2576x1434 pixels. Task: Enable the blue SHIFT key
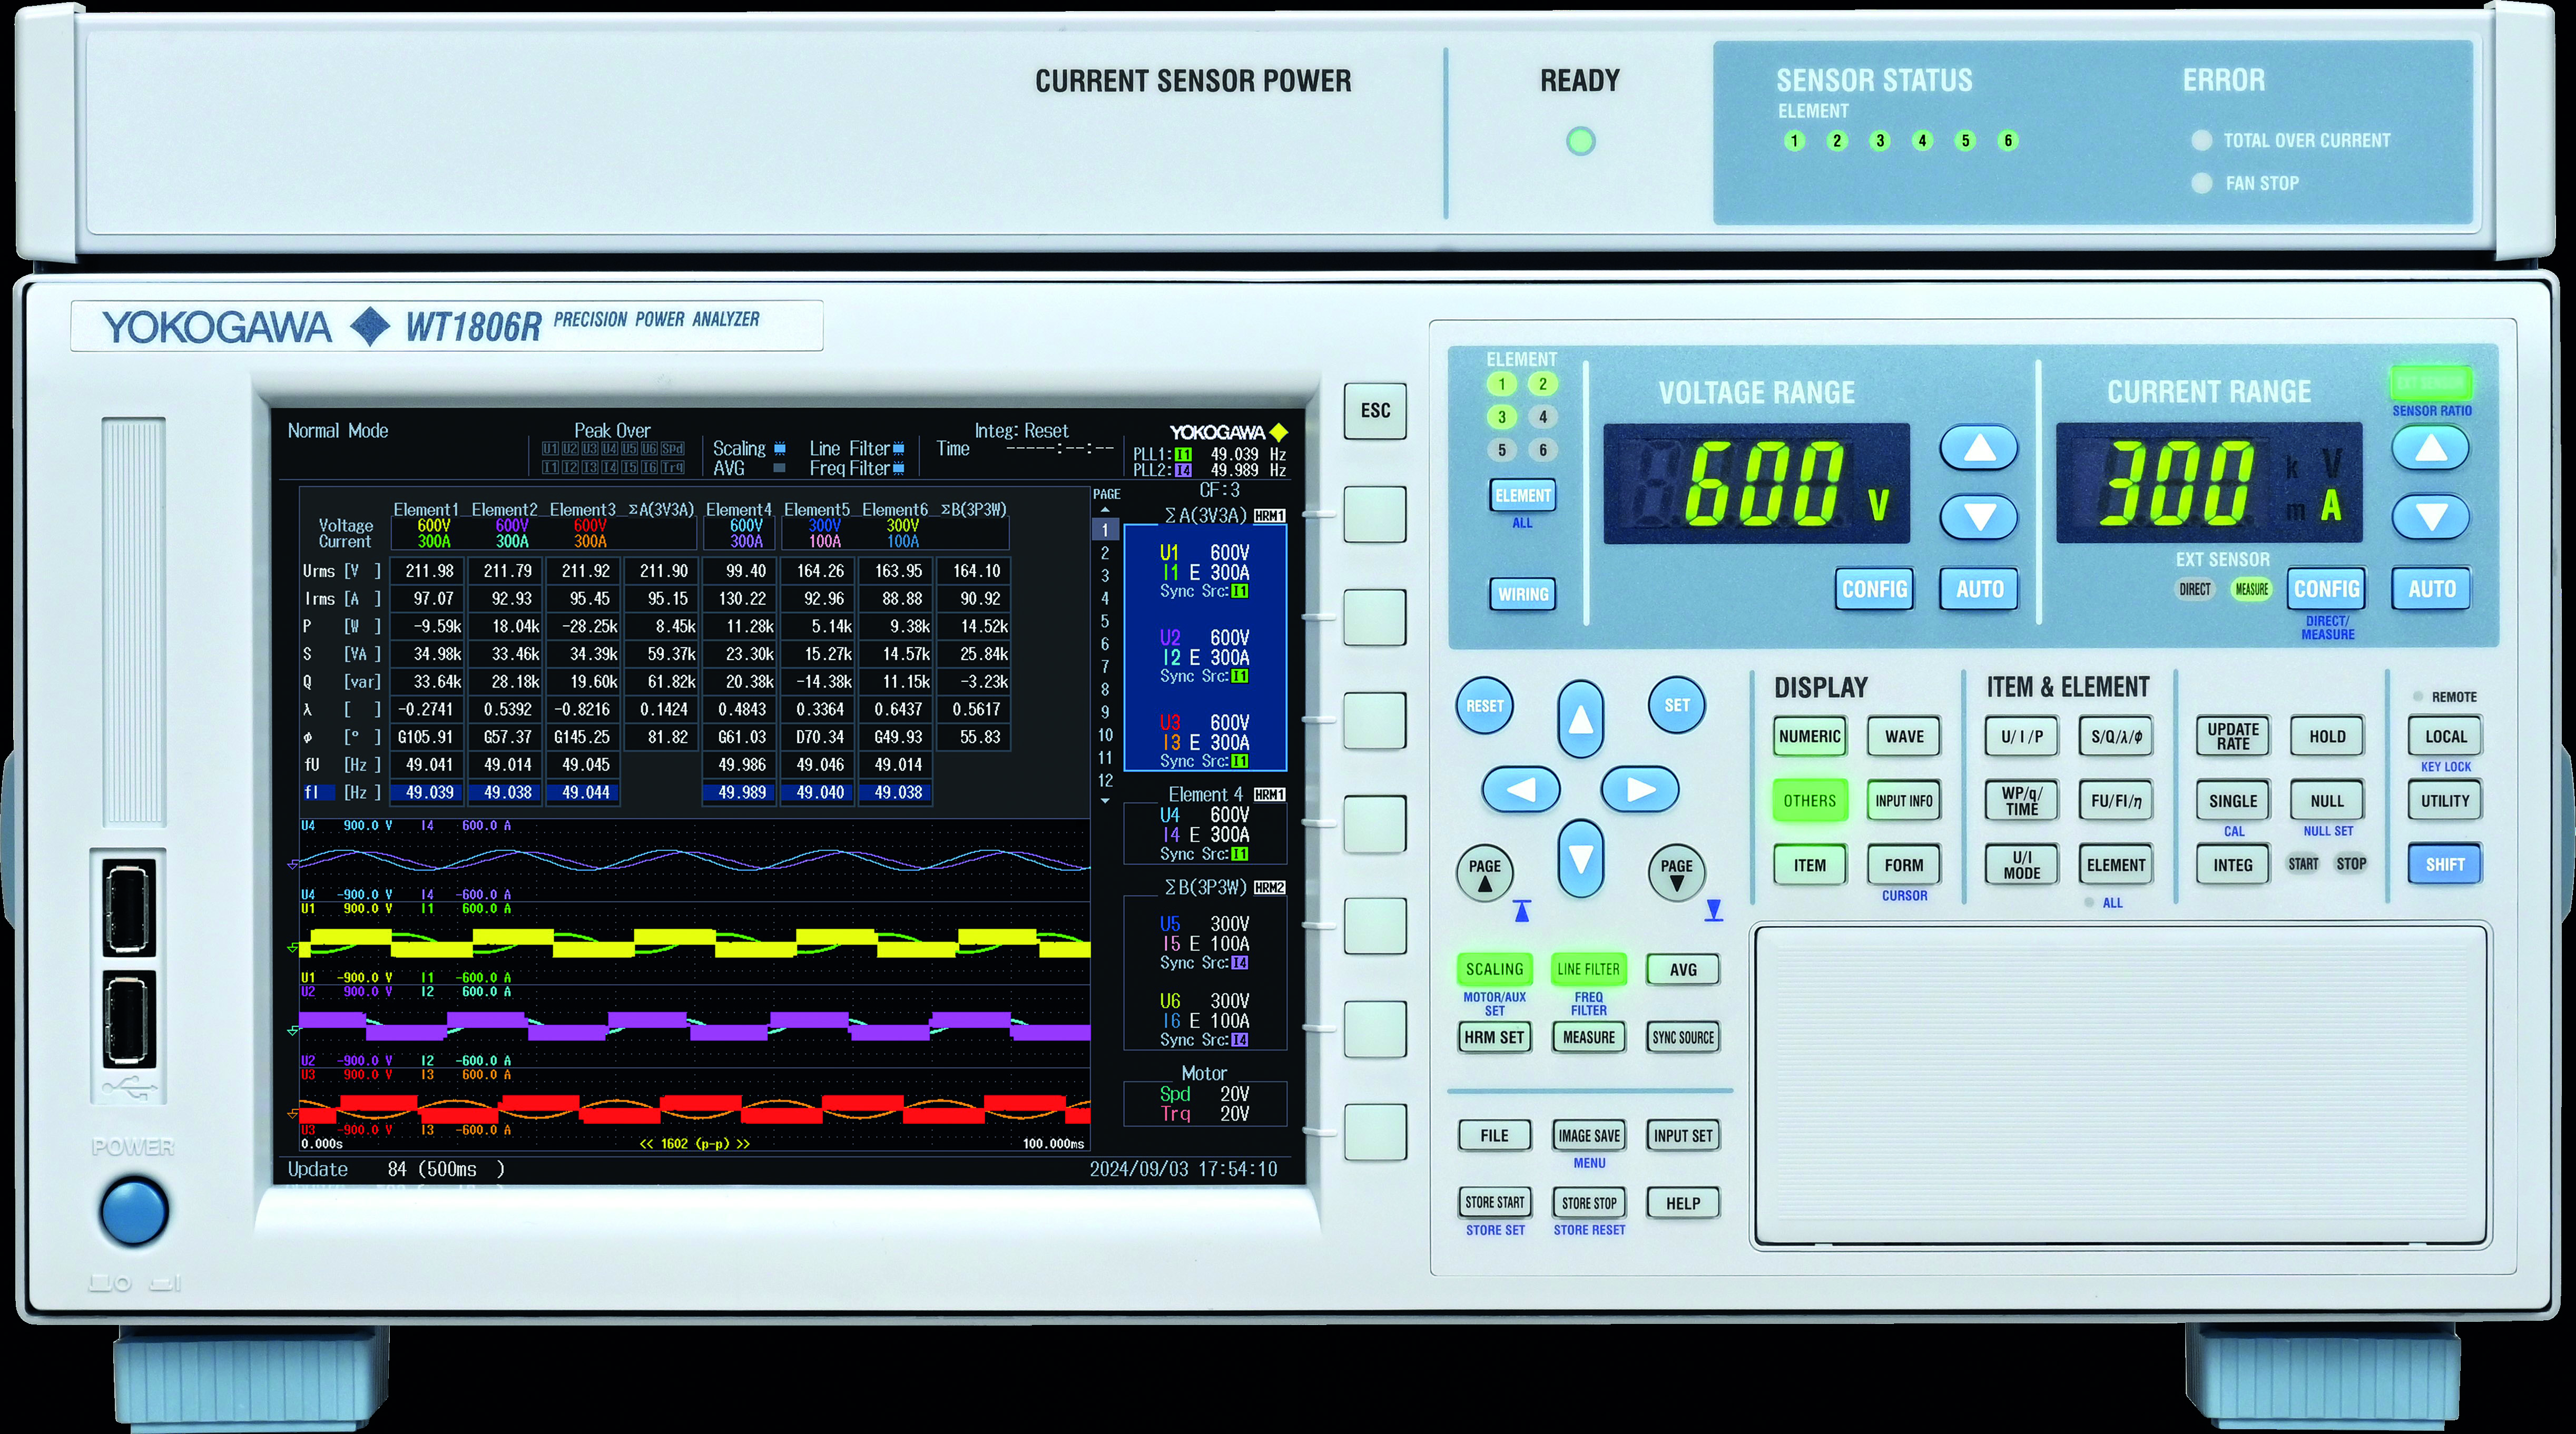[x=2445, y=864]
